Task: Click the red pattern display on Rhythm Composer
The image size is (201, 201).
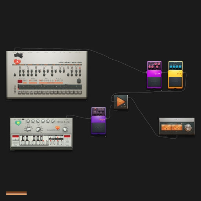Action: click(20, 81)
